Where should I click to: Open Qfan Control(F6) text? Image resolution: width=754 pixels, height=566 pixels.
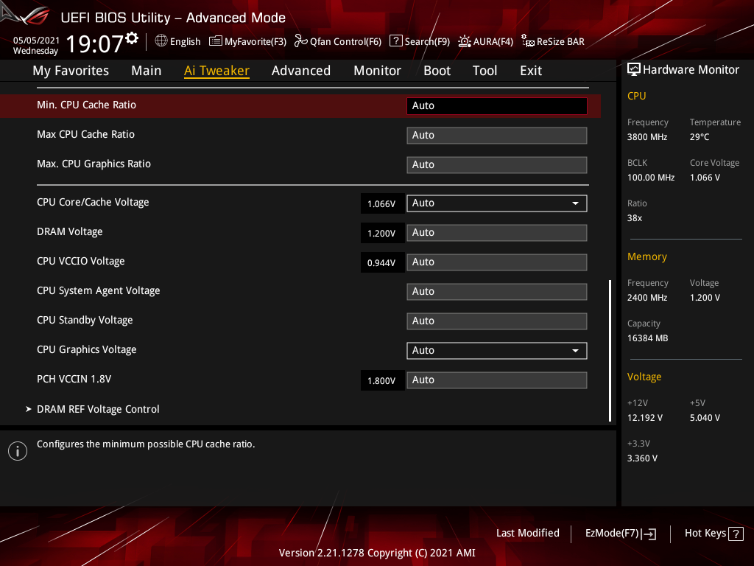pos(346,41)
